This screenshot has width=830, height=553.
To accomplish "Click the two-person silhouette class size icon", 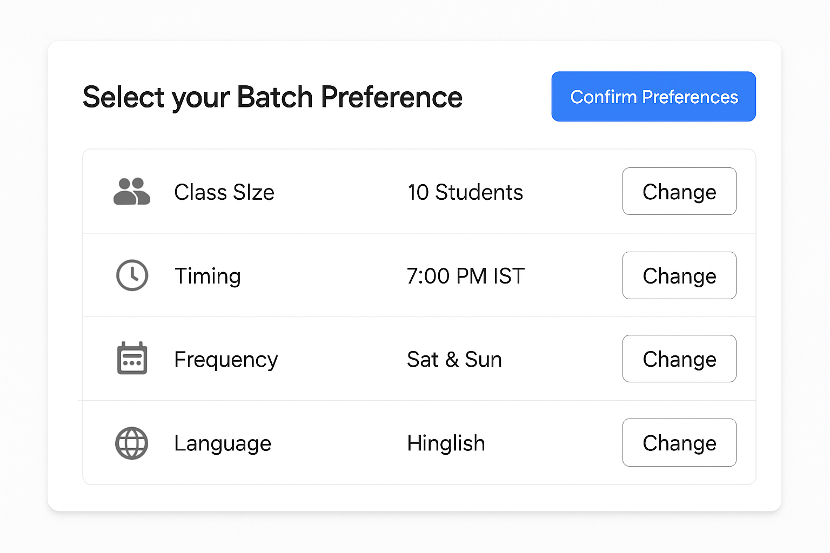I will pyautogui.click(x=132, y=192).
